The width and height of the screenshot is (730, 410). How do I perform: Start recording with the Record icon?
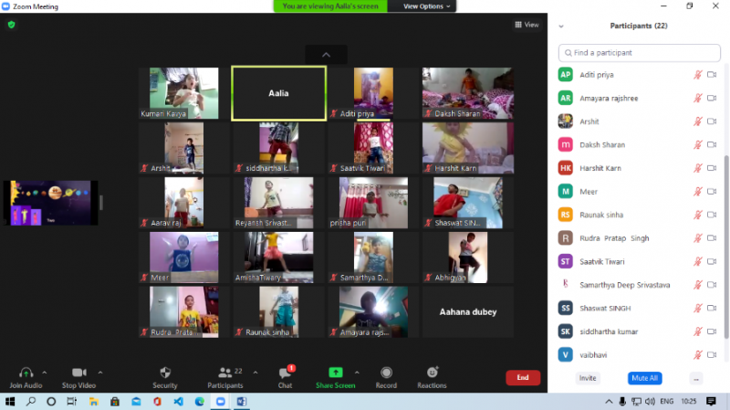(x=386, y=373)
